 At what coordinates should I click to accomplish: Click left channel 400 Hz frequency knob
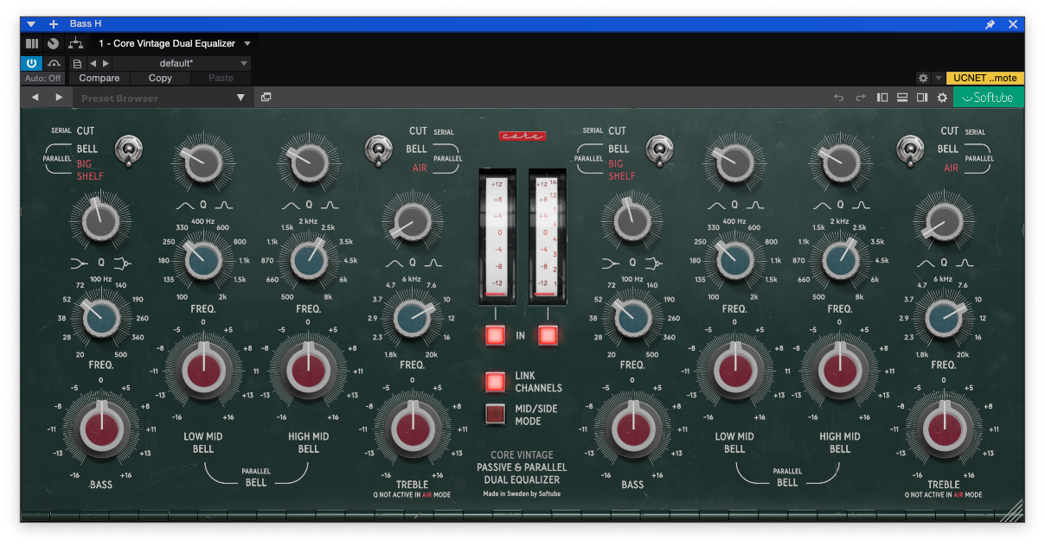[x=202, y=259]
